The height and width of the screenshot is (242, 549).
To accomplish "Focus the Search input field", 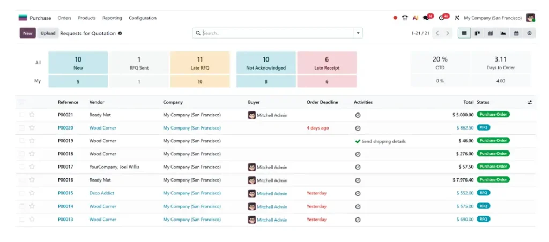I will click(277, 33).
